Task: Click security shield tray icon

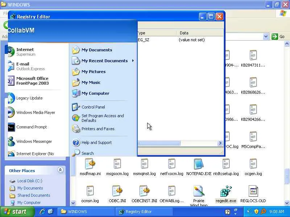Action: [x=256, y=212]
